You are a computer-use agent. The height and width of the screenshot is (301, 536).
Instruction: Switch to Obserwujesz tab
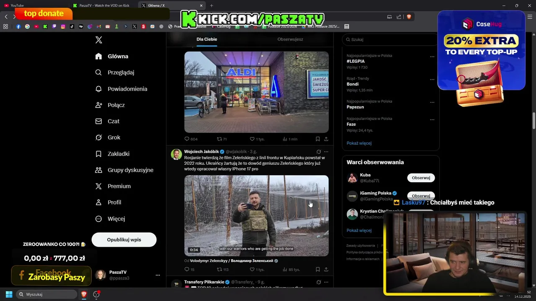tap(290, 39)
